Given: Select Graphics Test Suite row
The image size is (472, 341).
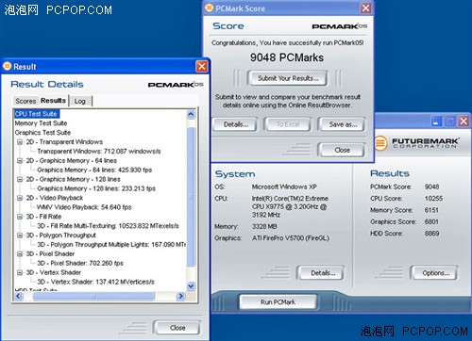Looking at the screenshot, I should point(42,133).
